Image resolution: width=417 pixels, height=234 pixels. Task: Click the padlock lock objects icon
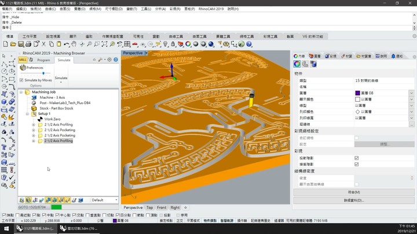point(173,44)
